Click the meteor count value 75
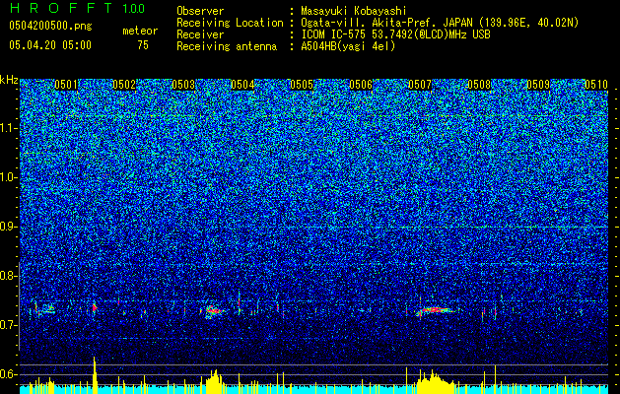Screen dimensions: 620x394 143,45
